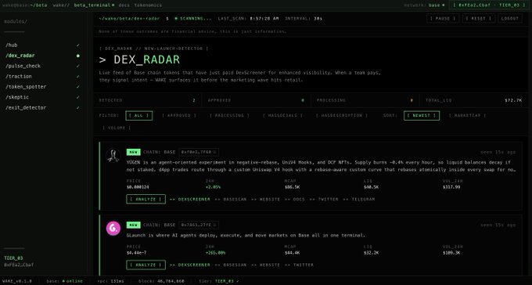532x285 pixels.
Task: Click the DEX_RADAR page heading
Action: click(x=139, y=60)
